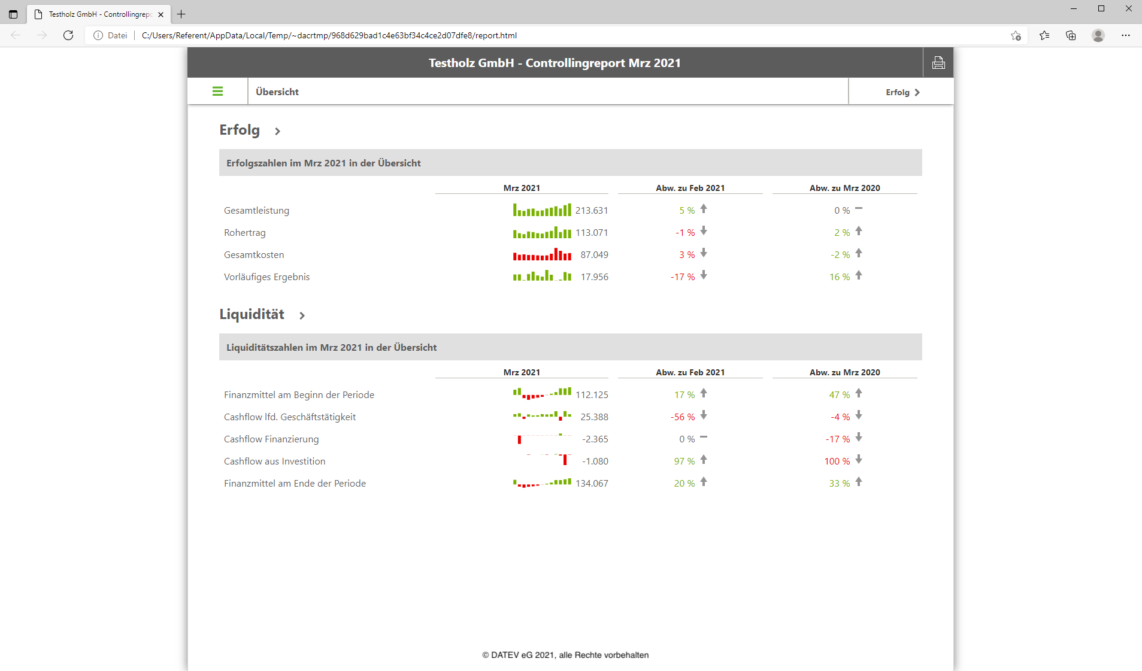Expand the Erfolg section chevron
1142x671 pixels.
pyautogui.click(x=277, y=131)
